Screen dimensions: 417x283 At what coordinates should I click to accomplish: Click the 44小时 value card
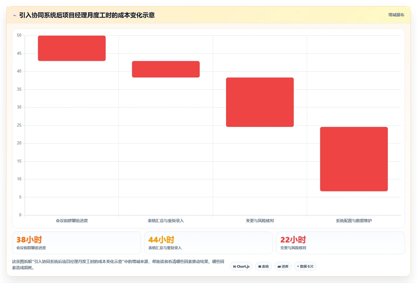[208, 243]
